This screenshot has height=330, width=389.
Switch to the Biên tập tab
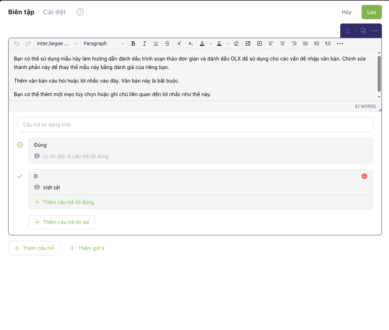tap(21, 12)
